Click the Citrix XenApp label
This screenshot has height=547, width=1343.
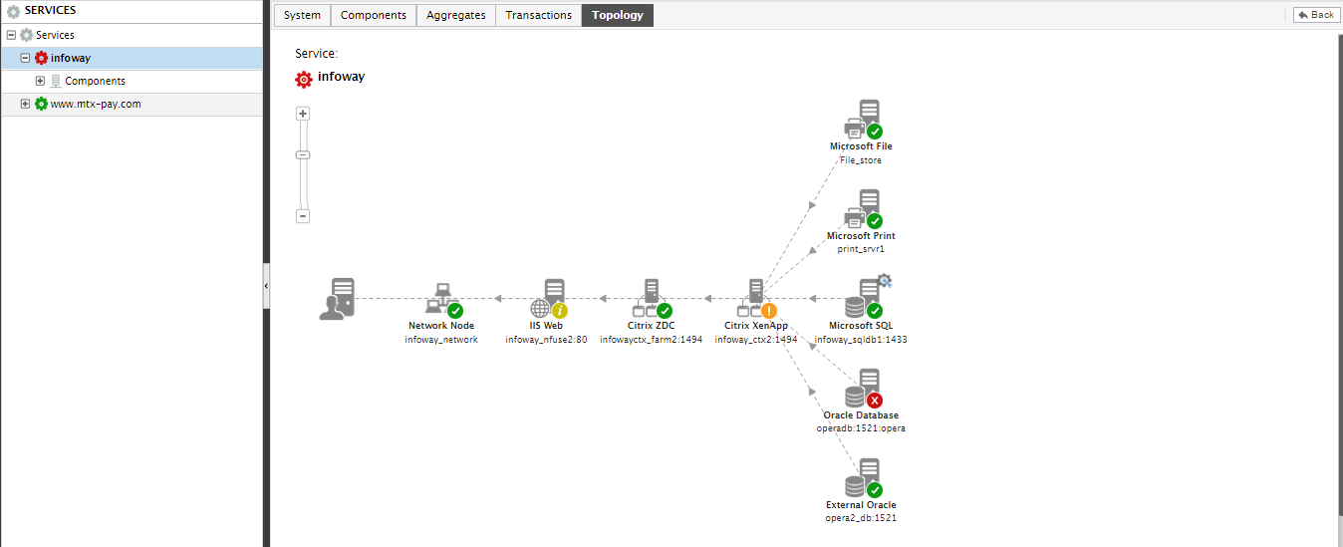point(756,326)
